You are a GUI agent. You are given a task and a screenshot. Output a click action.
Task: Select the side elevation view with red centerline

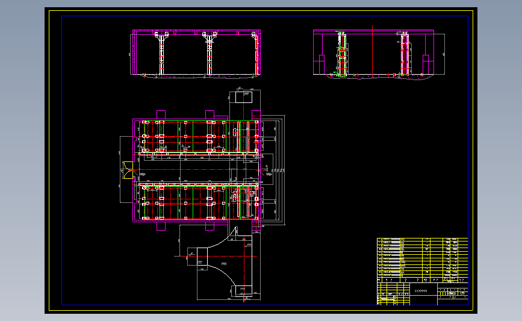[x=379, y=53]
